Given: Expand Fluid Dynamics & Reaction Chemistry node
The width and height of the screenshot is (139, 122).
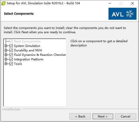Looking at the screenshot, I should click(6, 55).
